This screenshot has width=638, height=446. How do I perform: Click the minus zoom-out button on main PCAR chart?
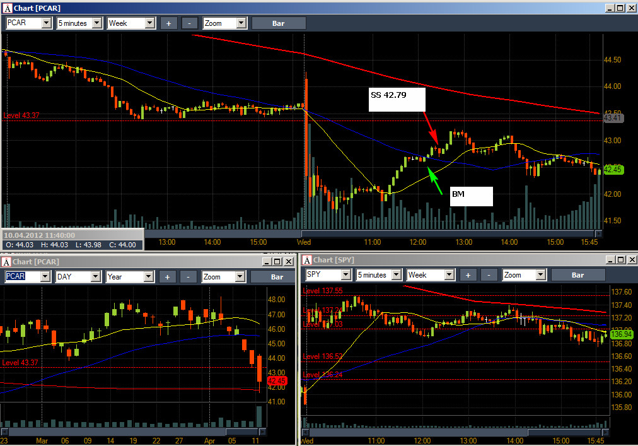[x=190, y=23]
